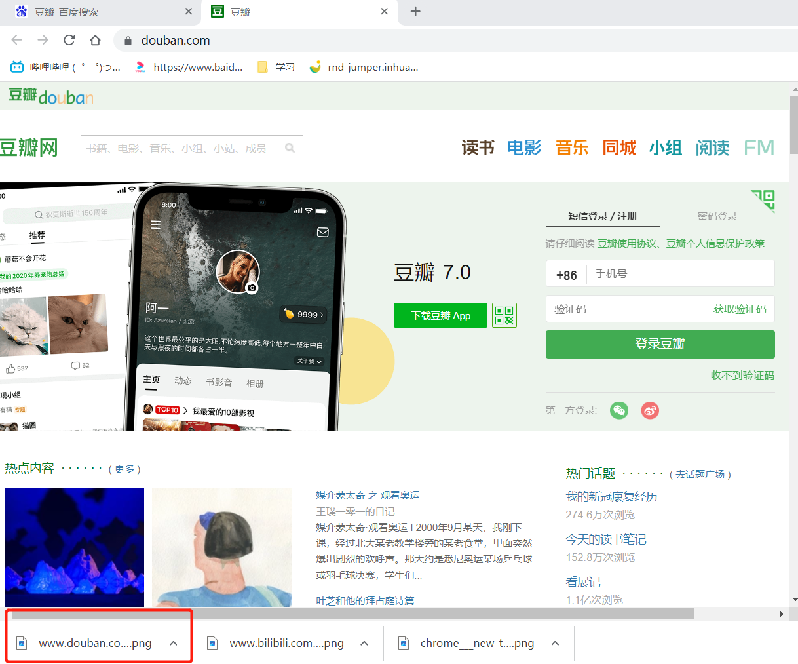The width and height of the screenshot is (798, 664).
Task: Select the 密码登录 tab
Action: coord(717,216)
